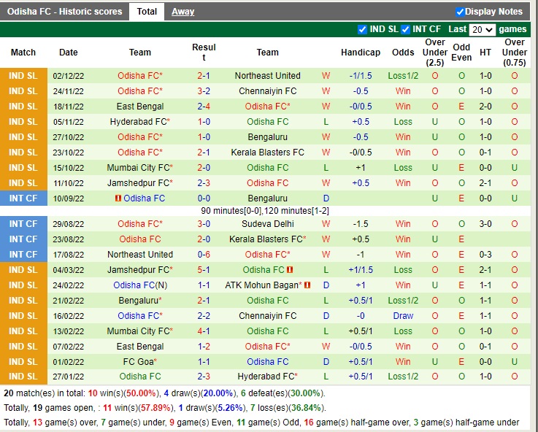The width and height of the screenshot is (538, 432).
Task: Click red card icon in the 04/03/22 row
Action: click(x=290, y=270)
